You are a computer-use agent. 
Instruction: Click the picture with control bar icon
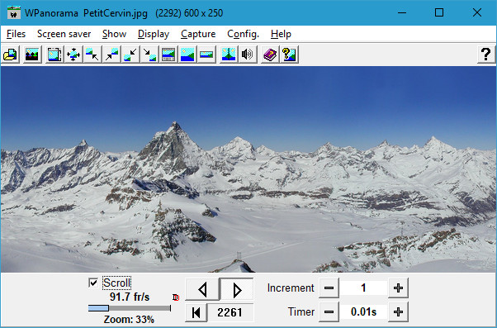click(168, 55)
